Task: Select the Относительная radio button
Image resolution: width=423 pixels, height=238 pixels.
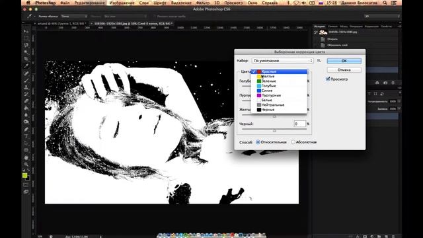Action: tap(258, 142)
